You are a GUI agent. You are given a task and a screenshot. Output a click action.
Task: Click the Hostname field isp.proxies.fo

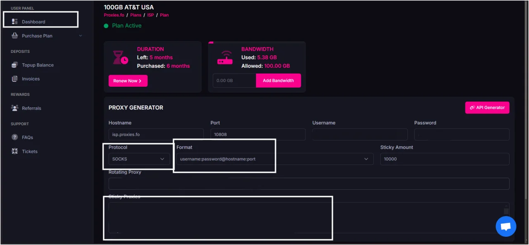pos(156,134)
